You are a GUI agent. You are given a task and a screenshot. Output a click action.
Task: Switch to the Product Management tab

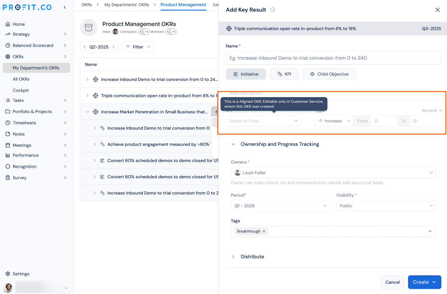183,5
